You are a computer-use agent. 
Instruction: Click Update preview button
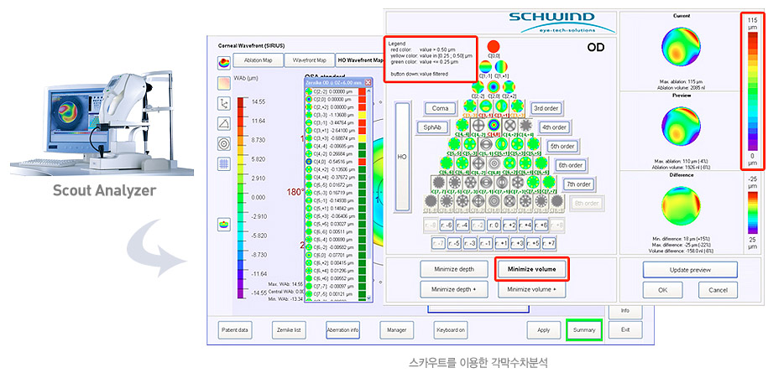tap(690, 269)
